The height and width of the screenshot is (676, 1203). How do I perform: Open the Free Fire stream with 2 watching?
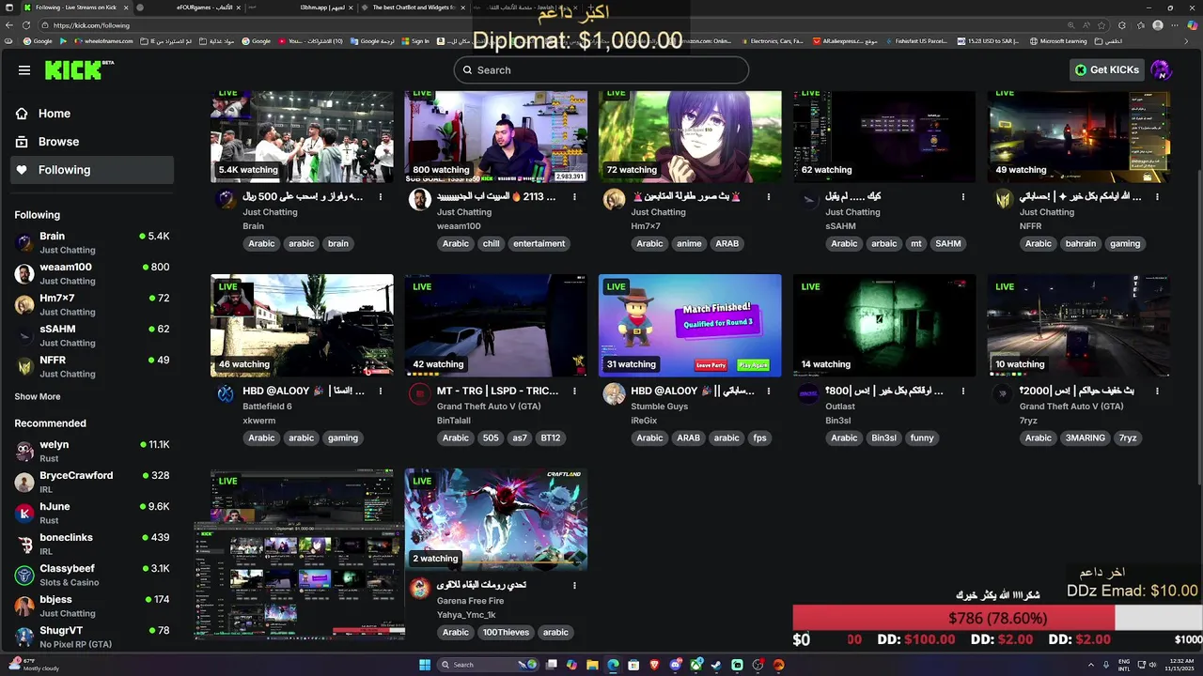(x=496, y=519)
